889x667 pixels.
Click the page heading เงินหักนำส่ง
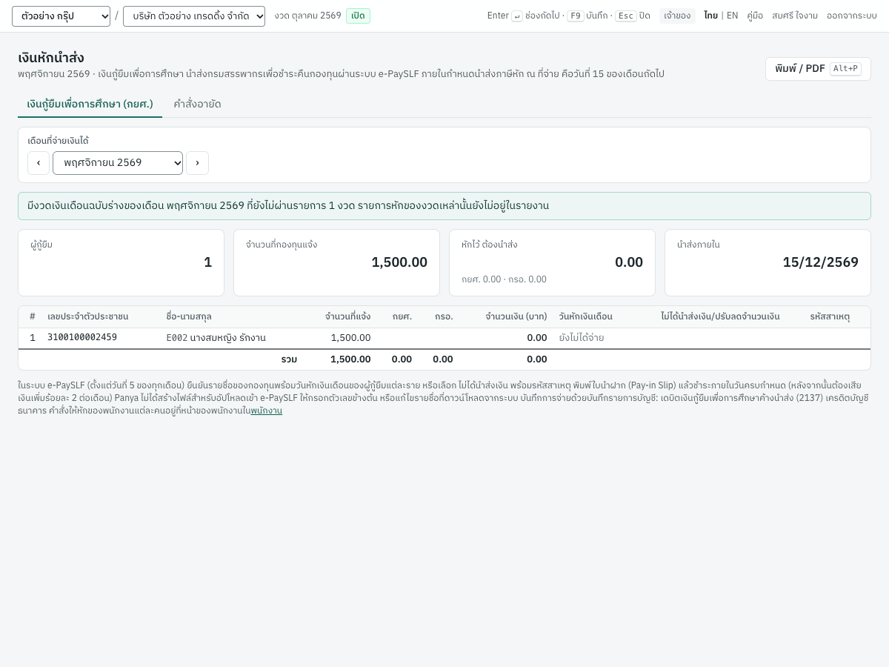[x=51, y=58]
